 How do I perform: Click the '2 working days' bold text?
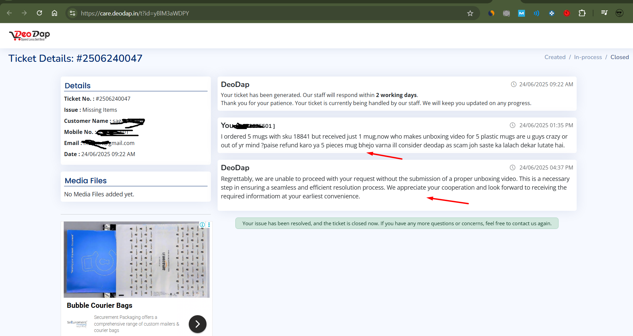[x=396, y=95]
